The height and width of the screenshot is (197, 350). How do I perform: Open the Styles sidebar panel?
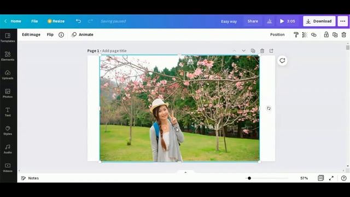coord(8,130)
